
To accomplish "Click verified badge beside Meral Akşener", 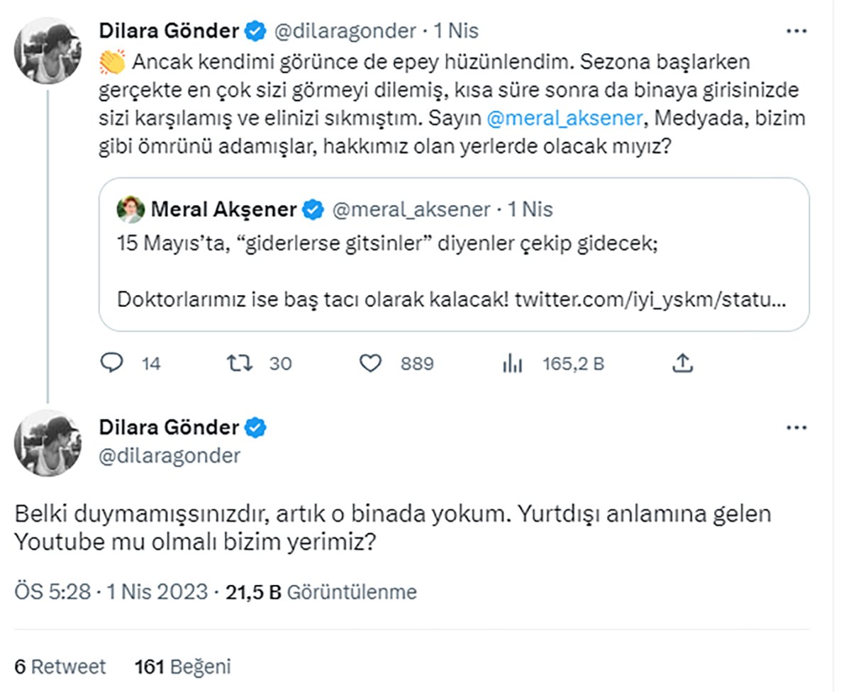I will [x=314, y=210].
